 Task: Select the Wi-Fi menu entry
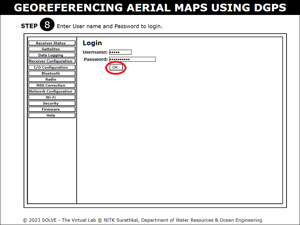click(x=52, y=98)
